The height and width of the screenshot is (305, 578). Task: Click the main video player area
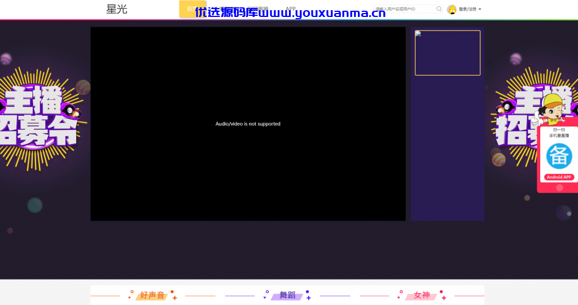pos(248,124)
